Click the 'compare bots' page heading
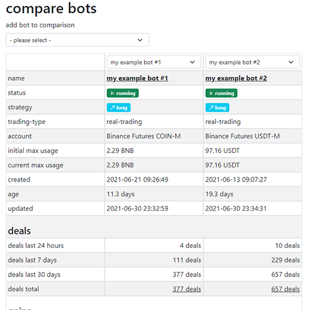The width and height of the screenshot is (310, 310). (x=51, y=9)
